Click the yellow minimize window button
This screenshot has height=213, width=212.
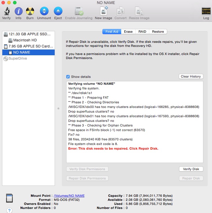9,2
